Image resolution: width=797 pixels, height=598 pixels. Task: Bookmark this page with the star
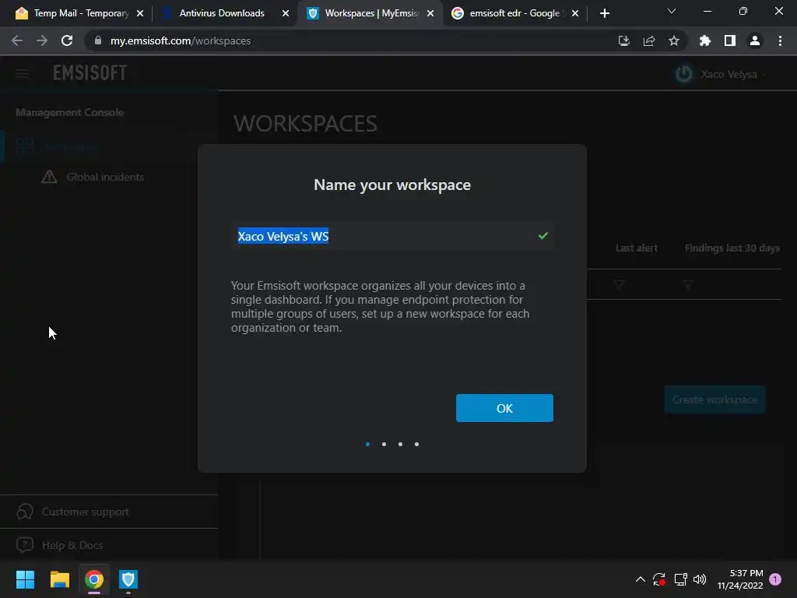click(674, 40)
